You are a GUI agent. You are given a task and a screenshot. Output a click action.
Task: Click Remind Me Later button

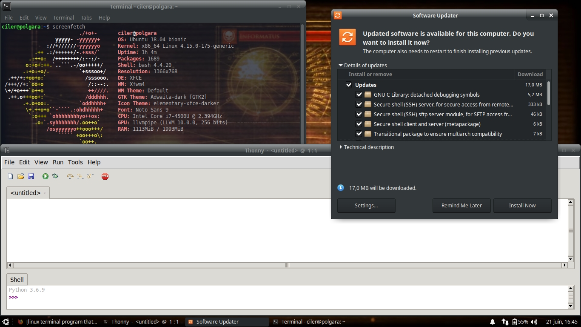click(x=461, y=206)
